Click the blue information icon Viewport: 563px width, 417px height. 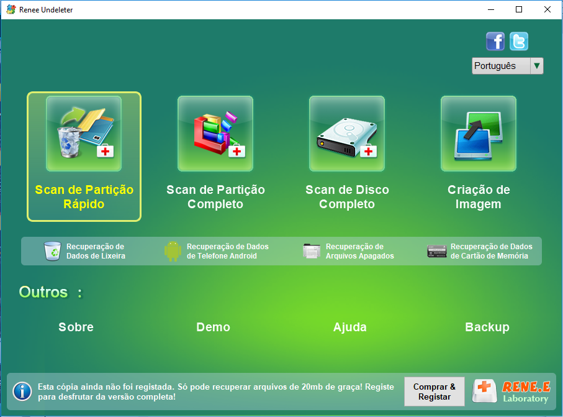[x=22, y=392]
